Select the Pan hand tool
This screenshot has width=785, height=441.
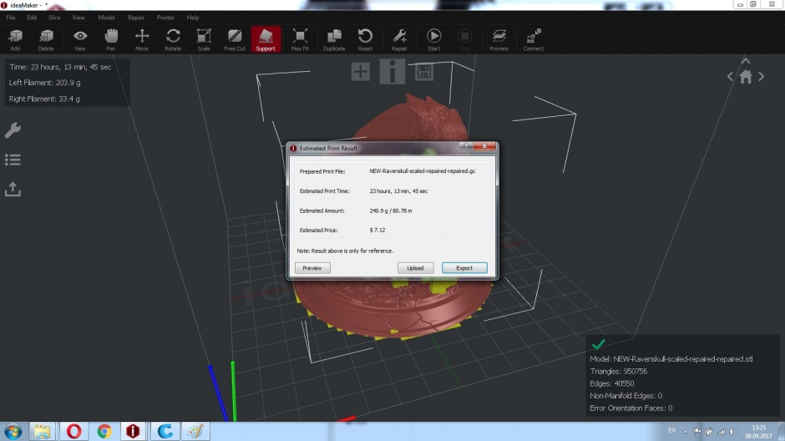pos(111,39)
